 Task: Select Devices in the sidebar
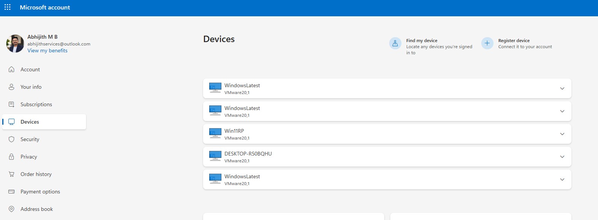[x=44, y=122]
